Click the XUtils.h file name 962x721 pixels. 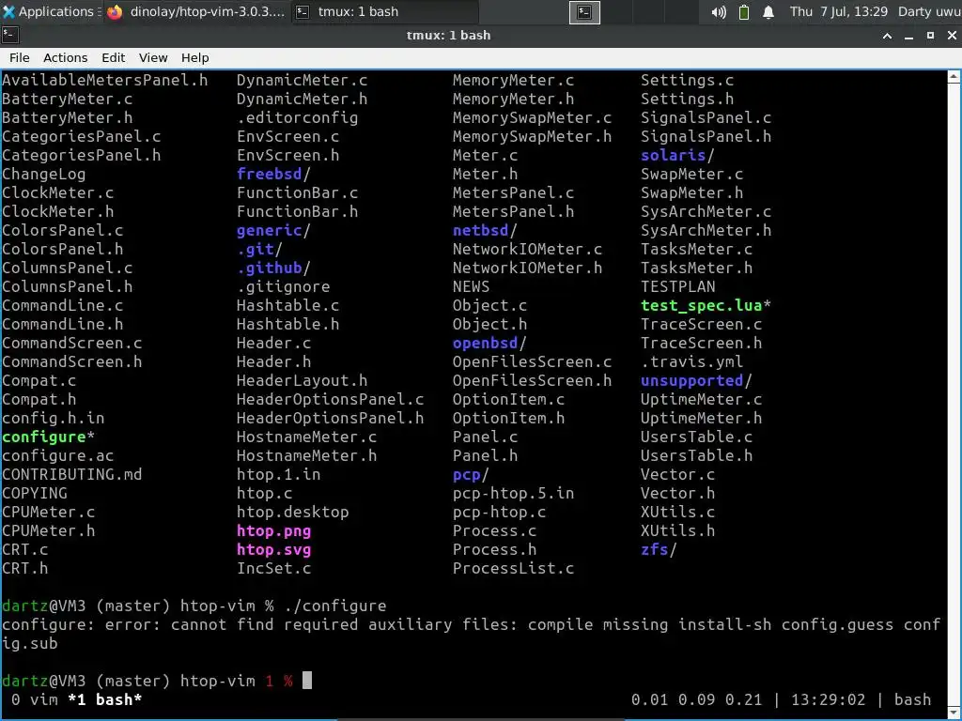pos(677,531)
